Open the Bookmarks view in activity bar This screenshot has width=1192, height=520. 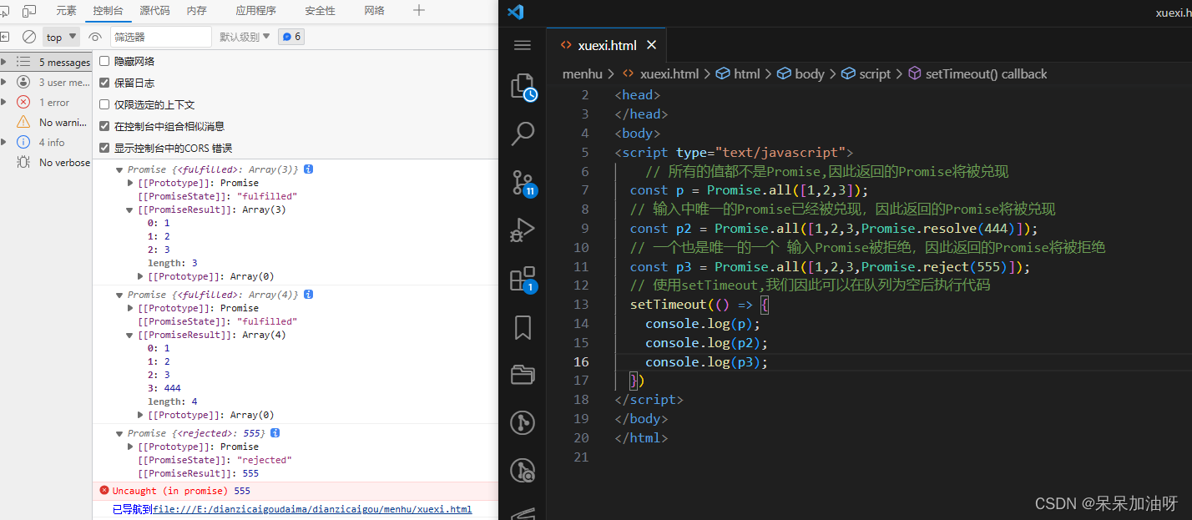(523, 327)
